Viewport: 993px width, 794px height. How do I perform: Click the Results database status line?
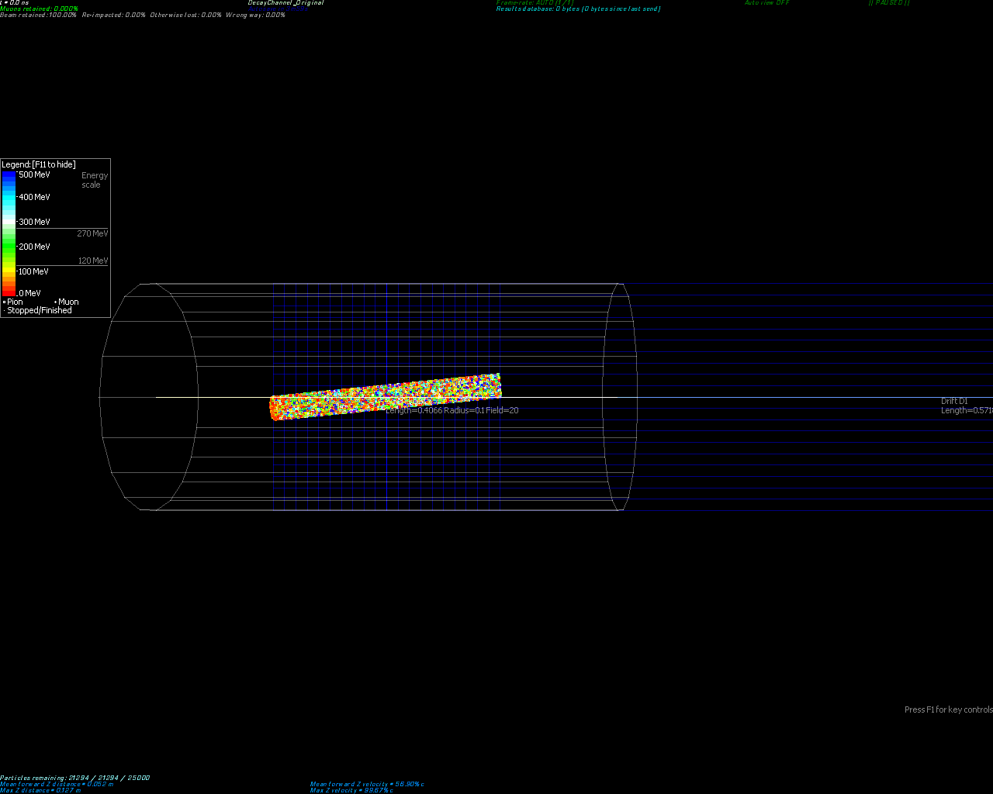tap(578, 9)
